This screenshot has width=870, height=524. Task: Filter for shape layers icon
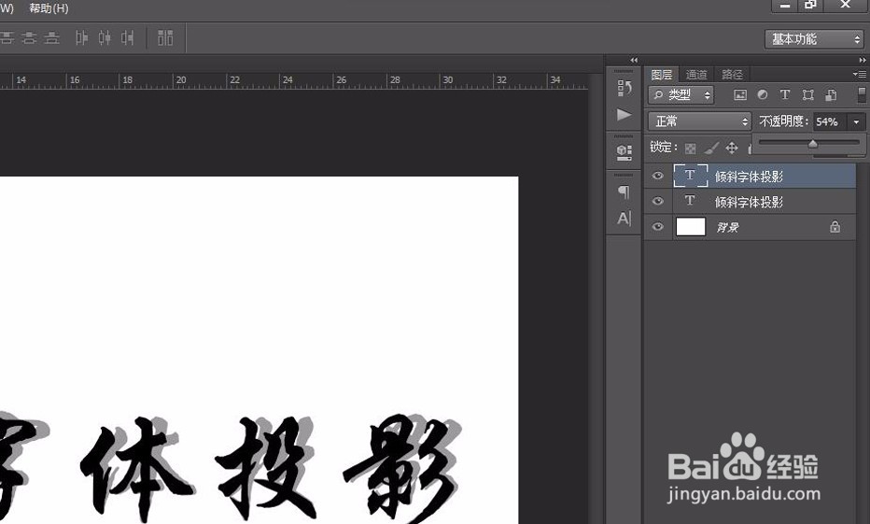pos(807,95)
